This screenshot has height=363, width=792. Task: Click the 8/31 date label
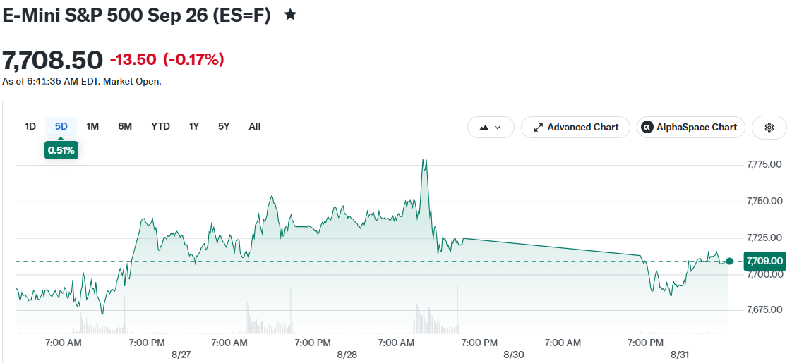coord(679,355)
